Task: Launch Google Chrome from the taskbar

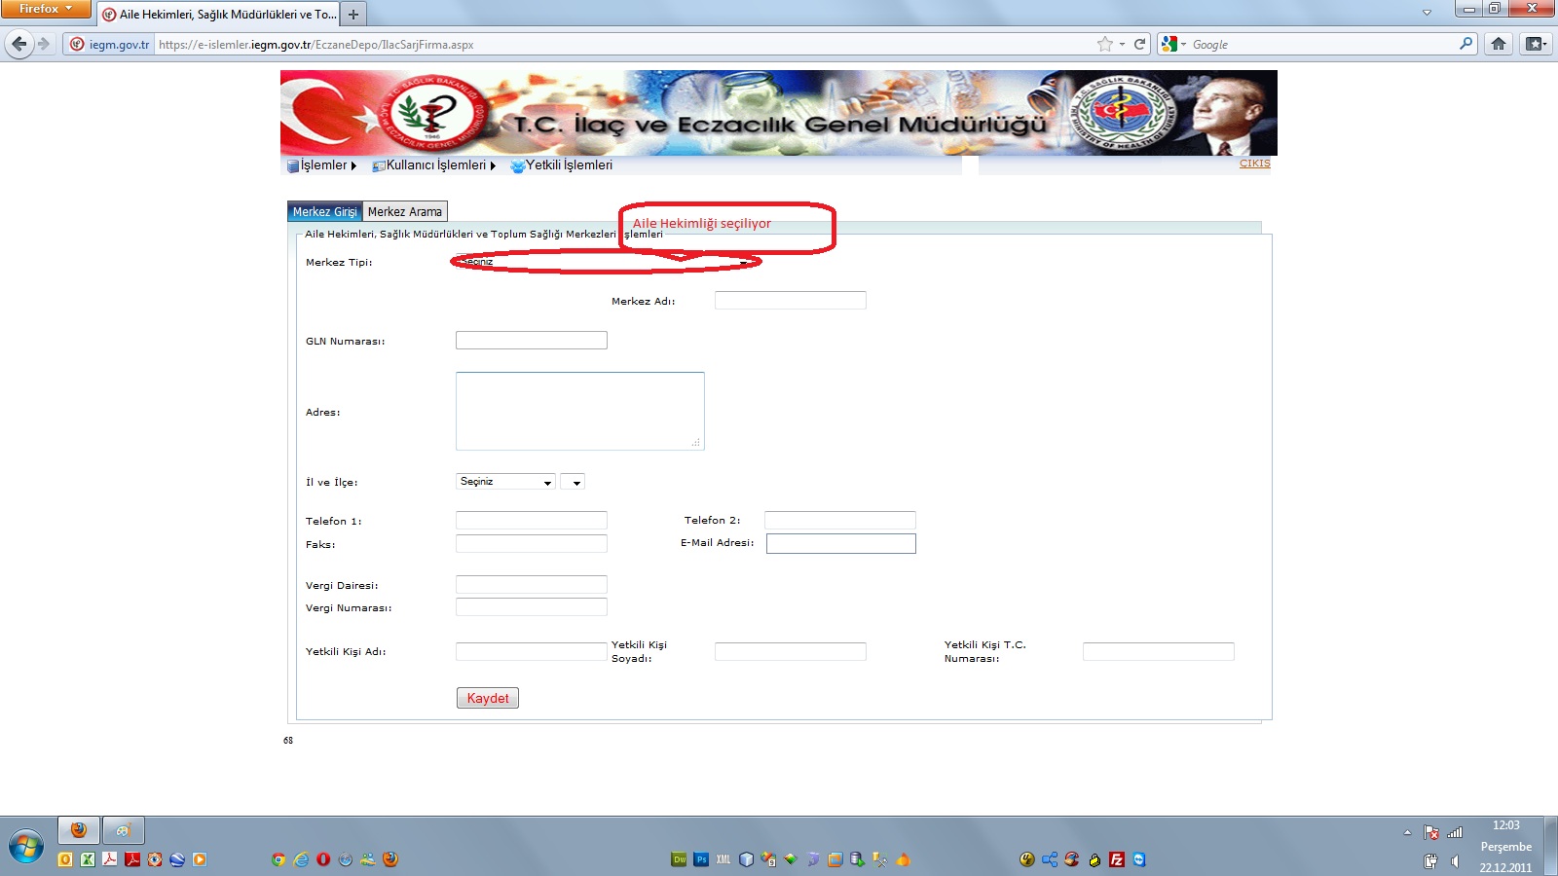Action: click(x=278, y=859)
